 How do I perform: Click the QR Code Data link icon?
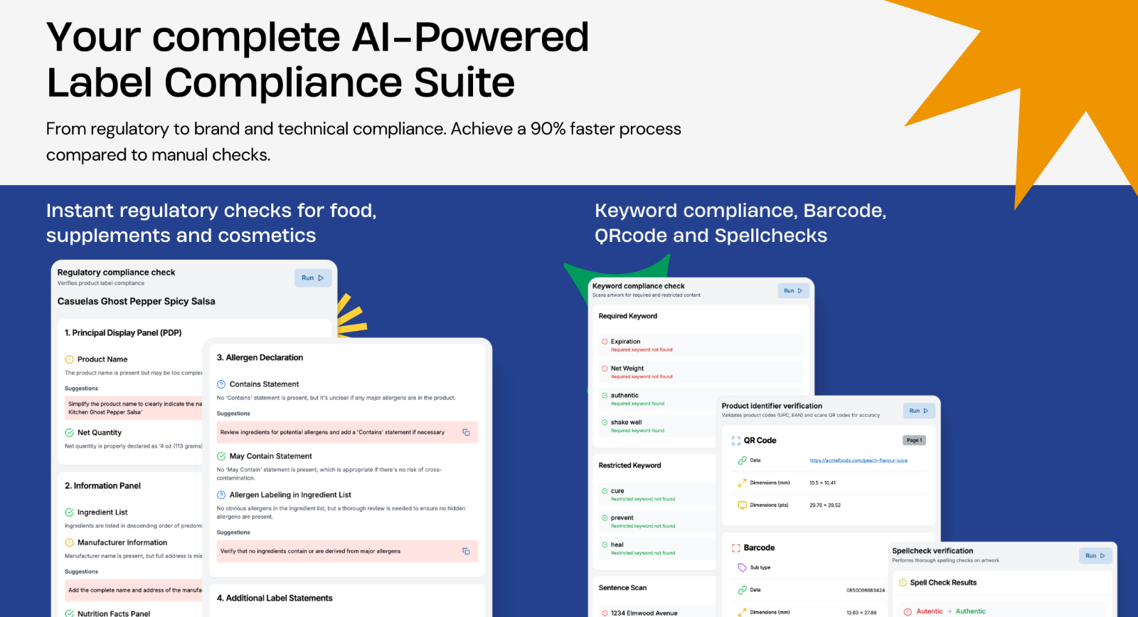[x=742, y=460]
